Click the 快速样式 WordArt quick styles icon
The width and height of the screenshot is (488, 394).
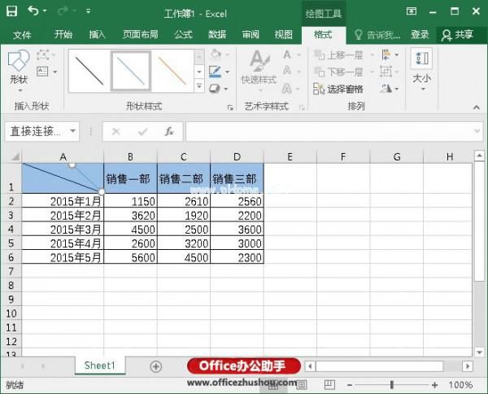point(259,67)
